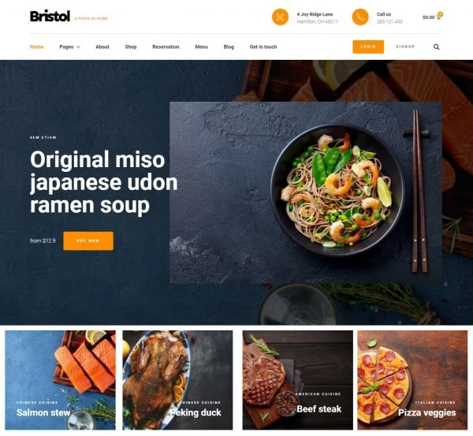Viewport: 473px width, 436px height.
Task: Open the shopping cart icon
Action: coord(438,17)
